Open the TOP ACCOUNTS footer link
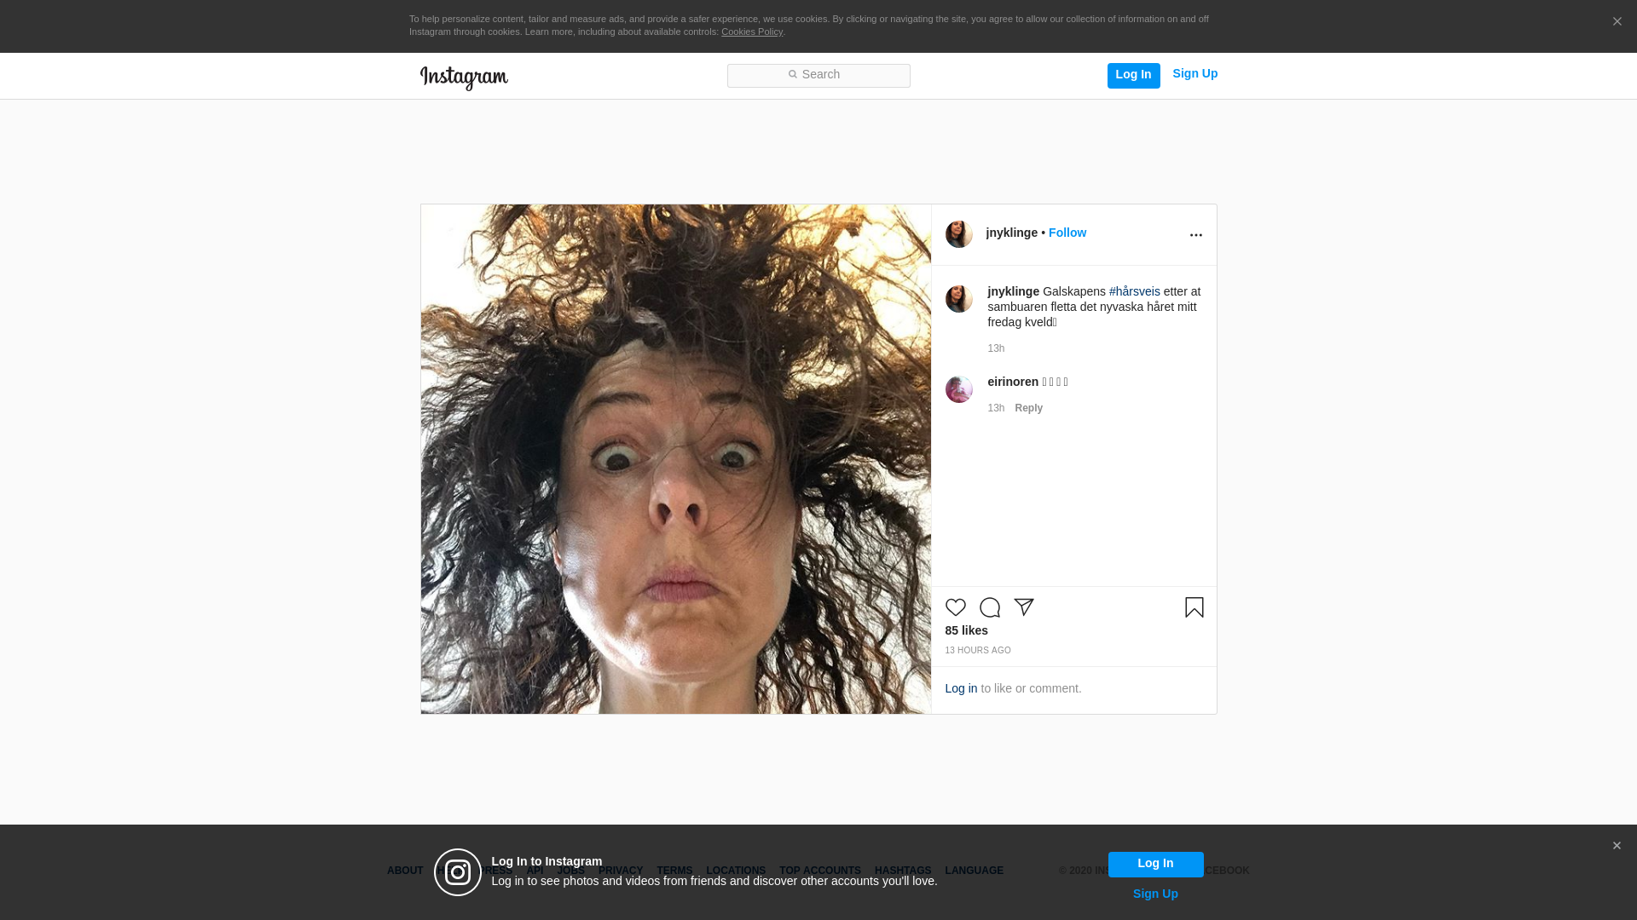The width and height of the screenshot is (1637, 920). [820, 871]
